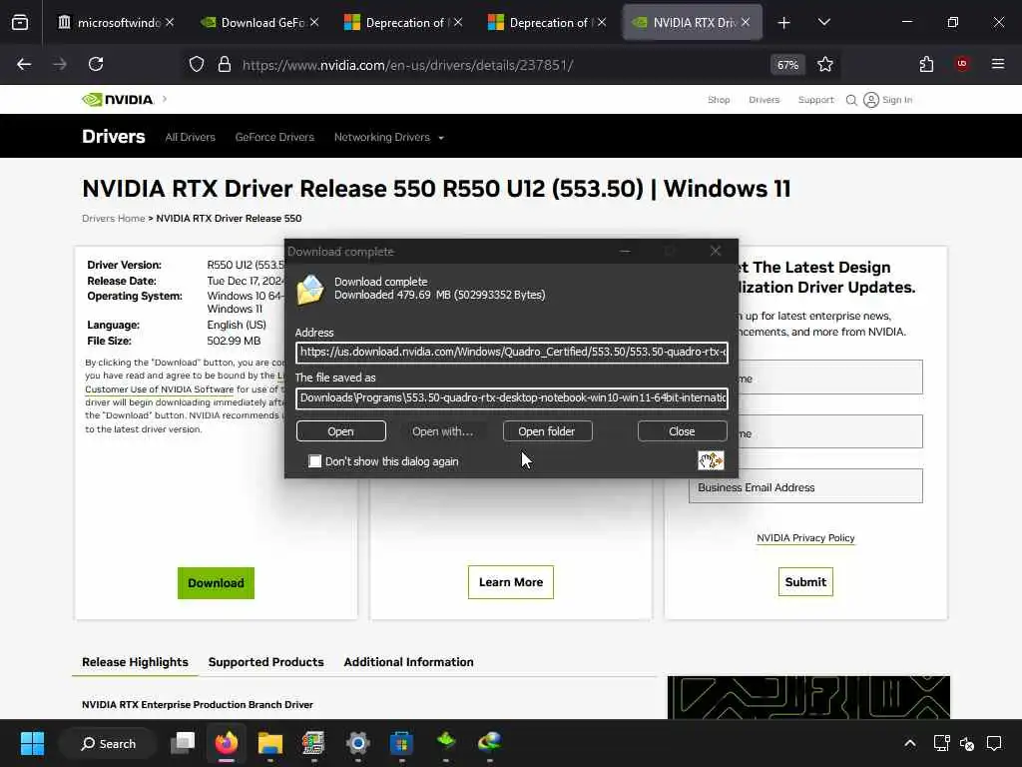
Task: Reset the 67% zoom level indicator
Action: 787,65
